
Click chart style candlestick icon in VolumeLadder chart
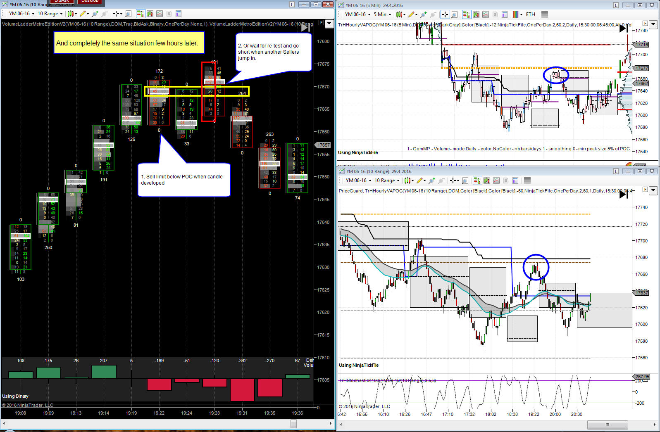click(x=71, y=14)
